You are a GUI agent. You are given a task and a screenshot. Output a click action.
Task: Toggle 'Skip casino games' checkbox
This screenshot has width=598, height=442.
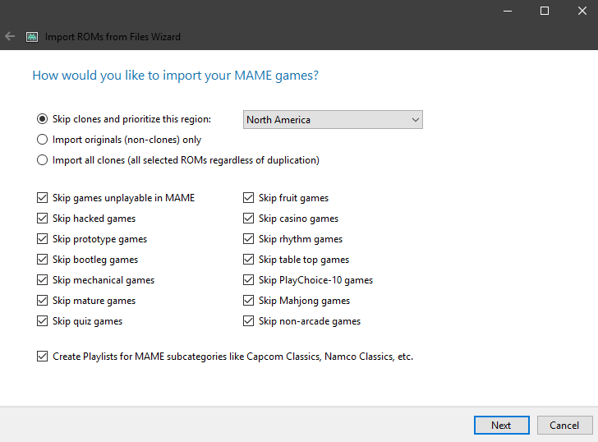pyautogui.click(x=249, y=219)
